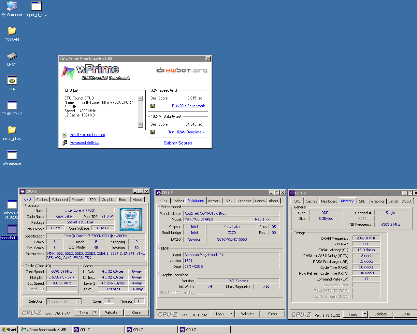Expand Tools dropdown arrow in Memory window
The height and width of the screenshot is (334, 417).
pyautogui.click(x=365, y=314)
